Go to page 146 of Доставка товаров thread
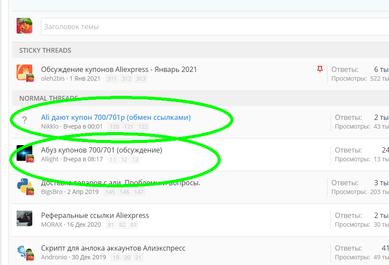Image resolution: width=389 pixels, height=265 pixels. point(124,192)
